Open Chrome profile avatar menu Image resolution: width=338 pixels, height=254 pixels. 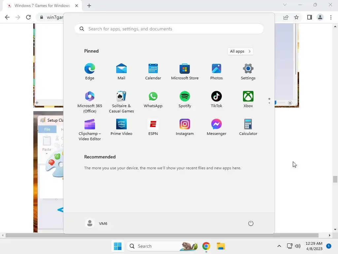(x=320, y=17)
